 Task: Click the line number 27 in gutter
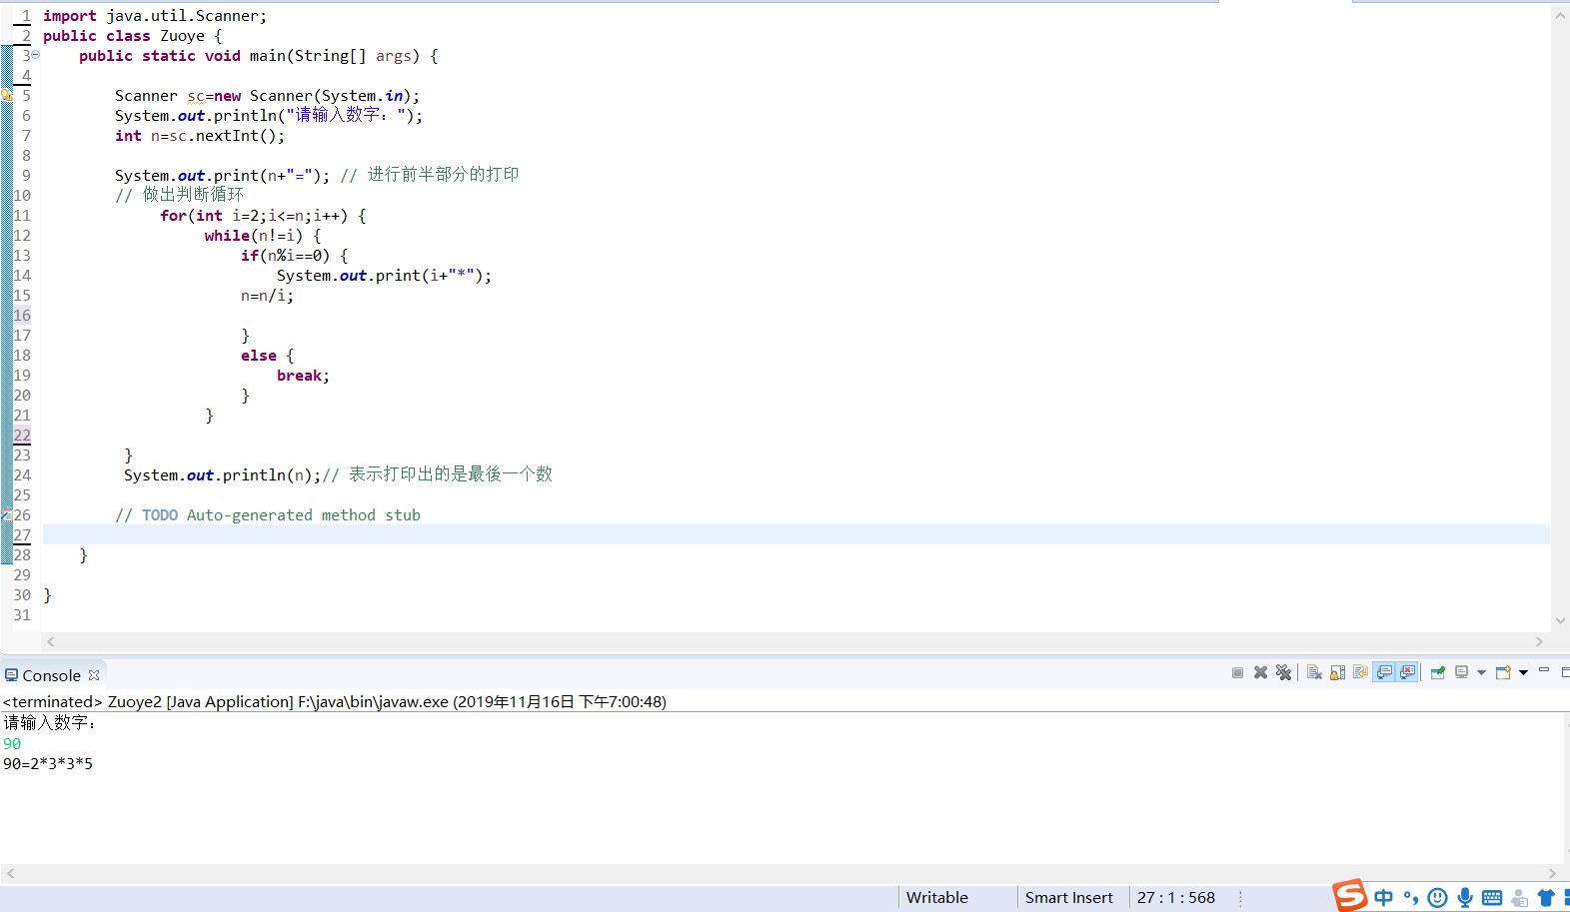point(22,534)
